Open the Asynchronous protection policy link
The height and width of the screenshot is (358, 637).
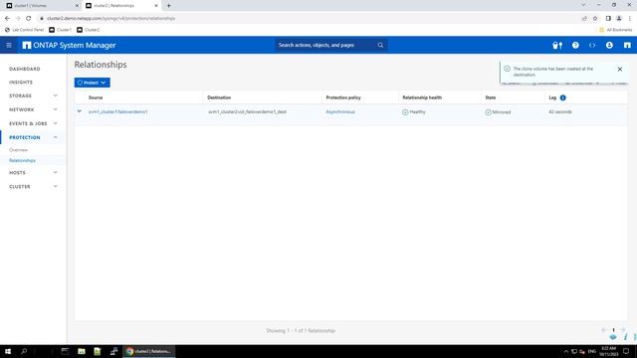(x=340, y=111)
